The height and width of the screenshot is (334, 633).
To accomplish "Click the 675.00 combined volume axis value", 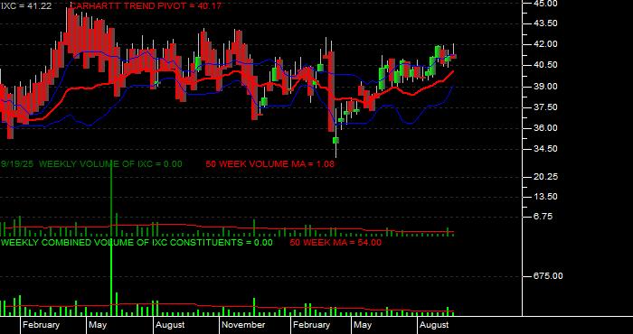I will tap(548, 276).
